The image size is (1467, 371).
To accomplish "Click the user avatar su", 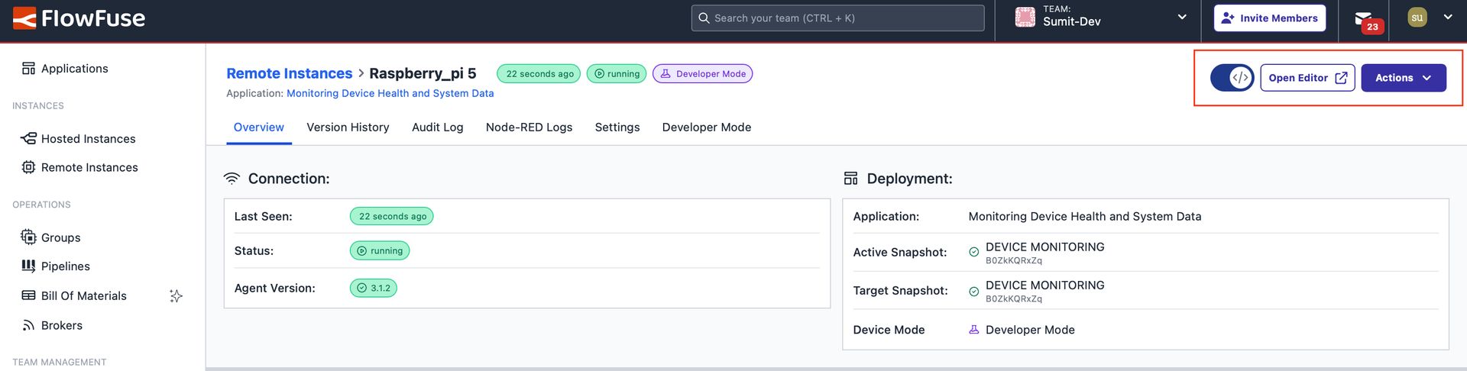I will (1417, 17).
